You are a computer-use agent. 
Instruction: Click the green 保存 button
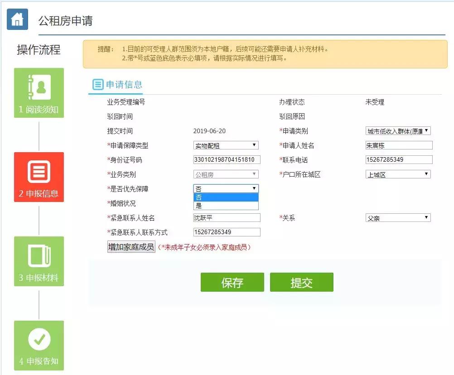(232, 282)
